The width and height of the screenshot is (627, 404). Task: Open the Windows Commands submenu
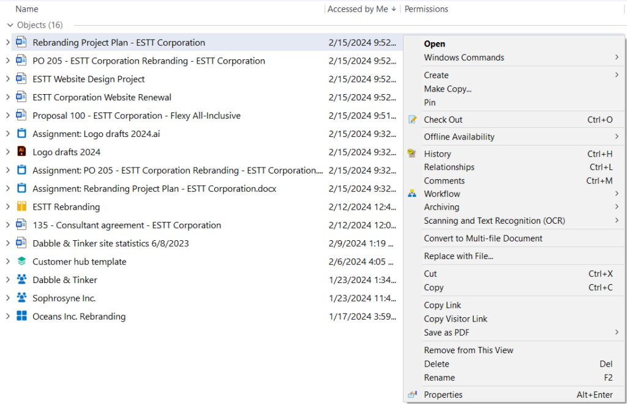(x=464, y=57)
